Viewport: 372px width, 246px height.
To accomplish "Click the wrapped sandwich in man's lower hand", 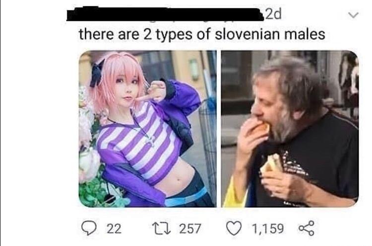I will click(272, 163).
